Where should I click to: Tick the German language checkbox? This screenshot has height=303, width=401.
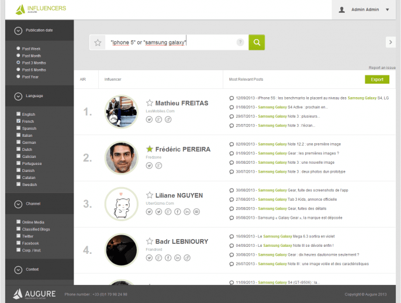click(19, 142)
